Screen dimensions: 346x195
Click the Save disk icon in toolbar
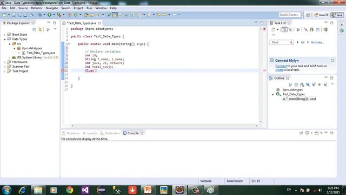point(14,15)
